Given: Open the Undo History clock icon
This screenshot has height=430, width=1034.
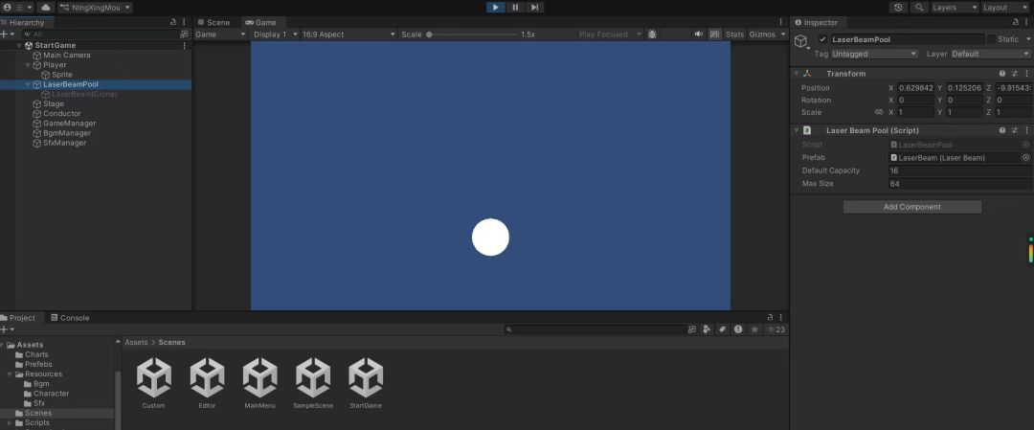Looking at the screenshot, I should tap(899, 8).
